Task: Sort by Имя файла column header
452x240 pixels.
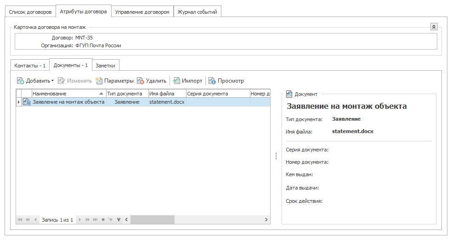Action: coord(167,94)
